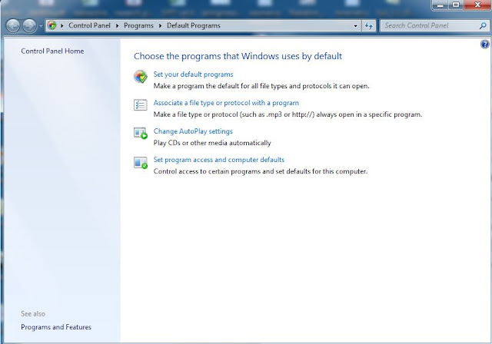492x344 pixels.
Task: Select Default Programs in the breadcrumb
Action: click(x=194, y=25)
